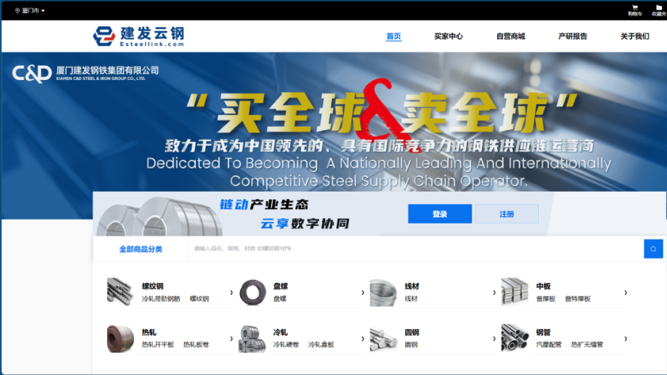Select the 螺纹钢 rebar product image
667x375 pixels.
(120, 292)
